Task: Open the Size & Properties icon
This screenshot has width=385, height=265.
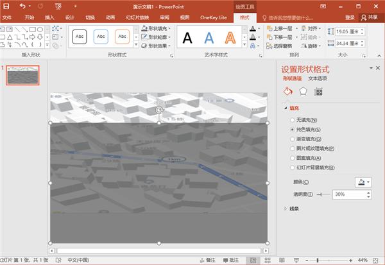Action: coord(318,92)
